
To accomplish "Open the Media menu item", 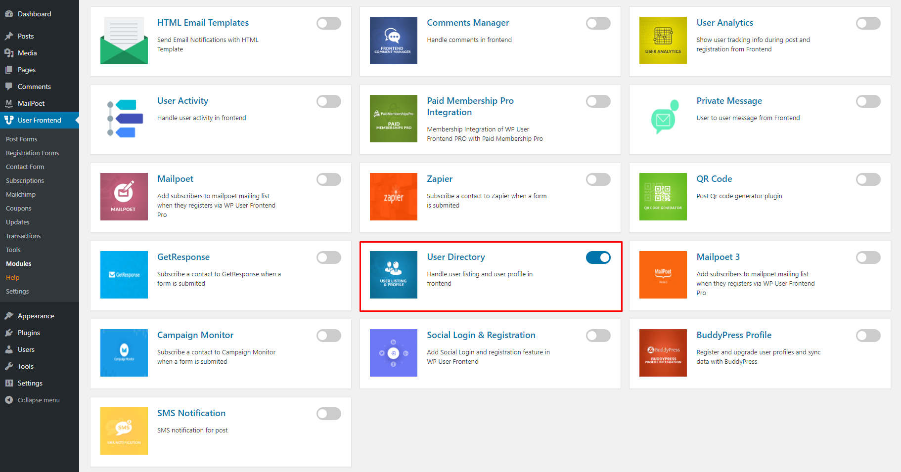I will click(x=40, y=53).
